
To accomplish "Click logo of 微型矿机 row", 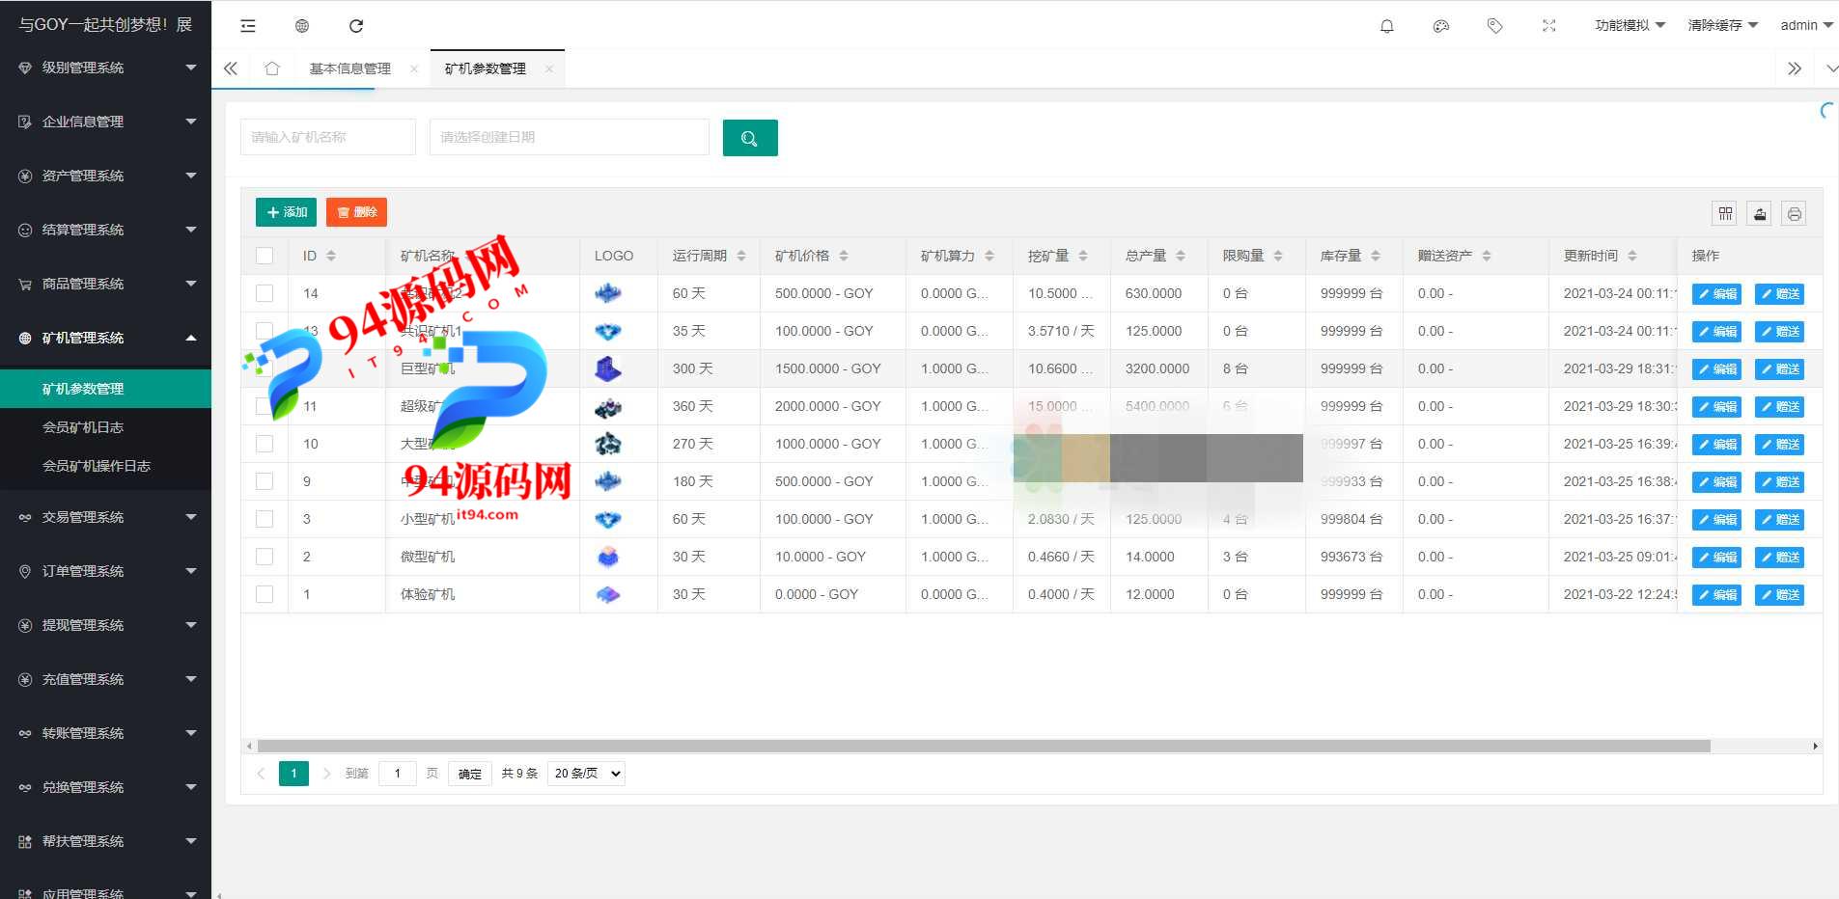I will click(608, 557).
